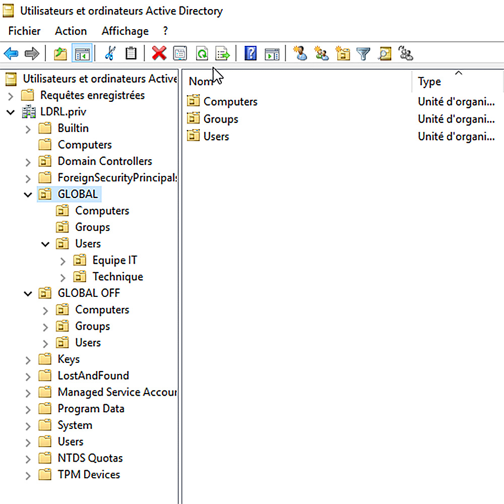Expand the Equipe IT node

tap(62, 261)
